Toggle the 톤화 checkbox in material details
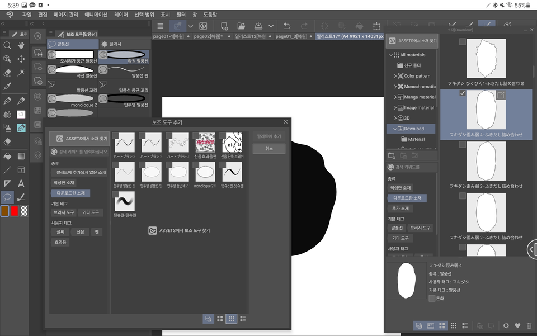This screenshot has height=336, width=537. (x=432, y=299)
